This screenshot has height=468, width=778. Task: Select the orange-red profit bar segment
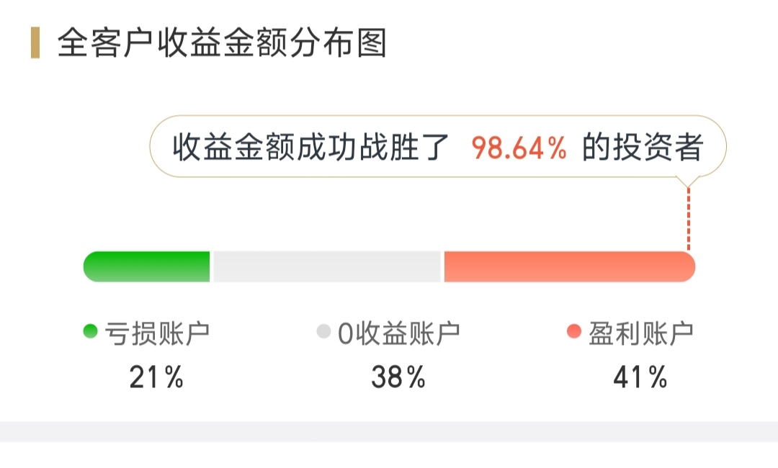tap(569, 266)
